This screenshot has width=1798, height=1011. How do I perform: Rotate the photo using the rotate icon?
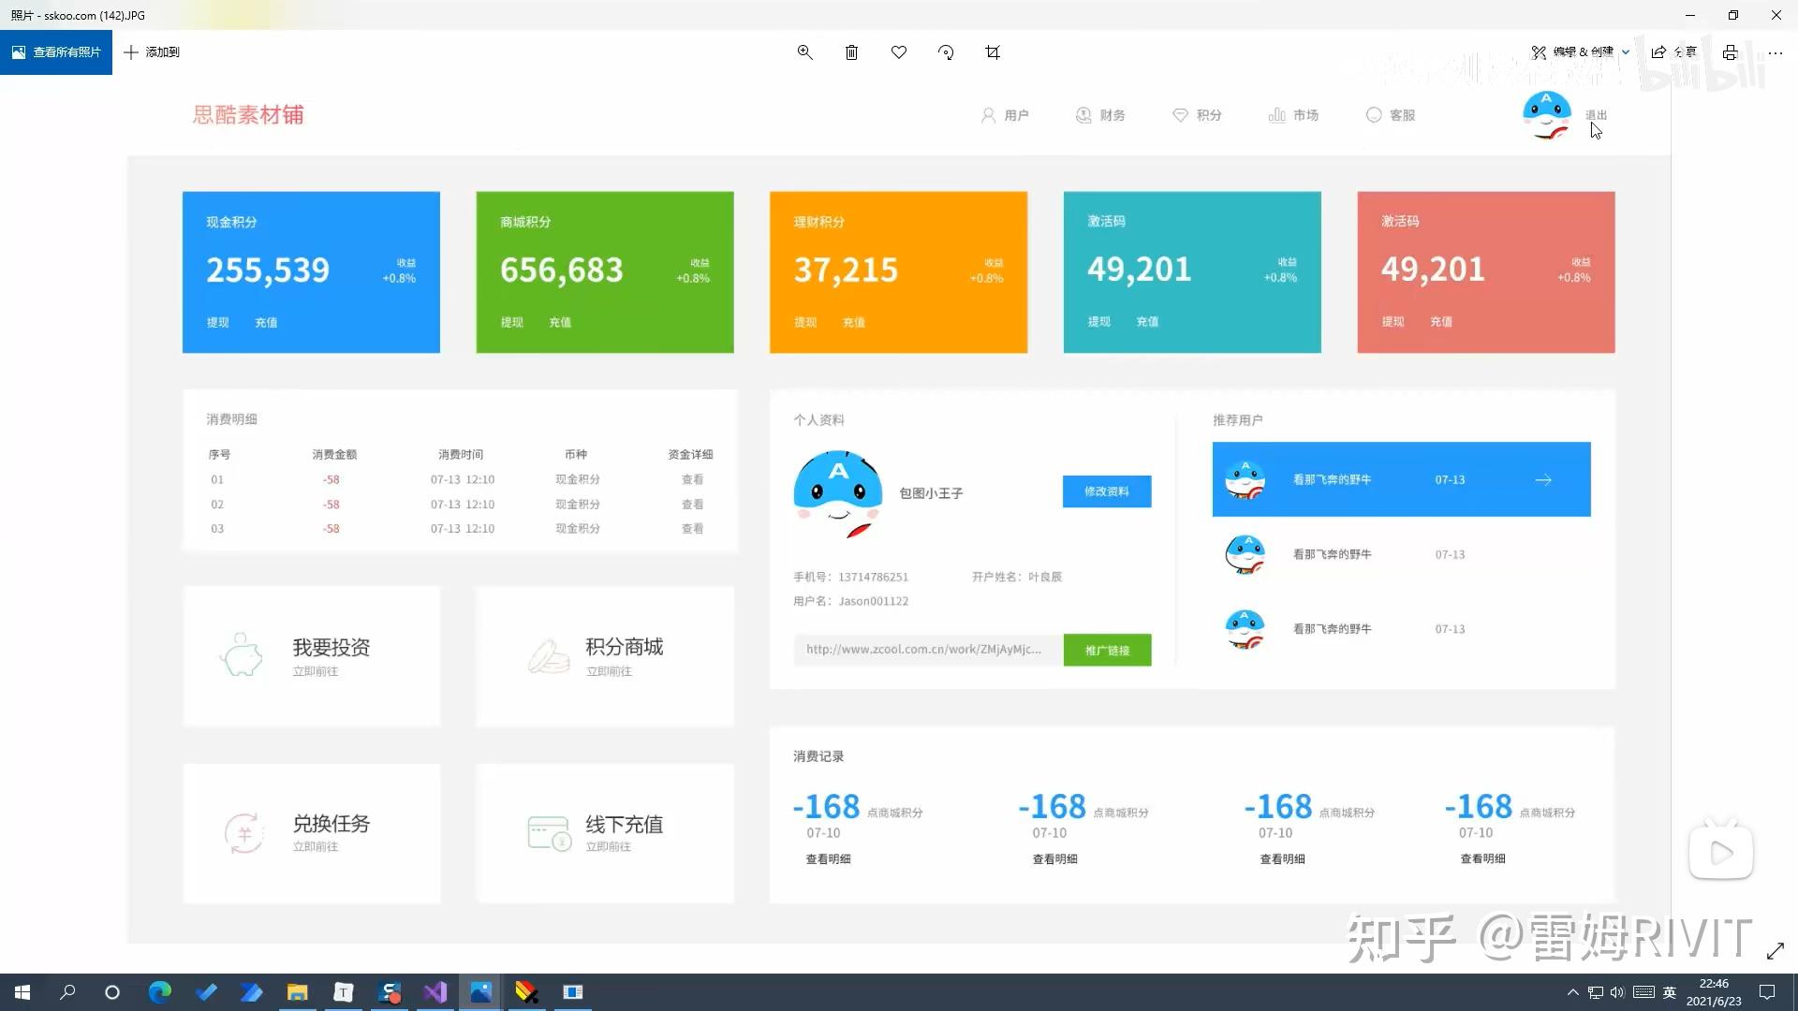[946, 52]
